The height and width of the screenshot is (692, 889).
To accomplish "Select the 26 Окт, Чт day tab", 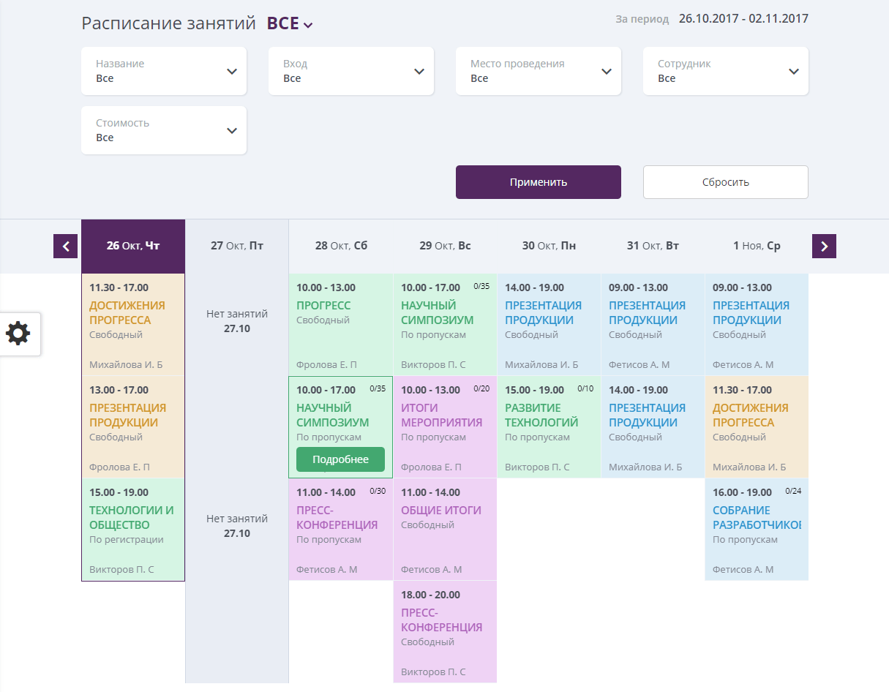I will click(133, 246).
